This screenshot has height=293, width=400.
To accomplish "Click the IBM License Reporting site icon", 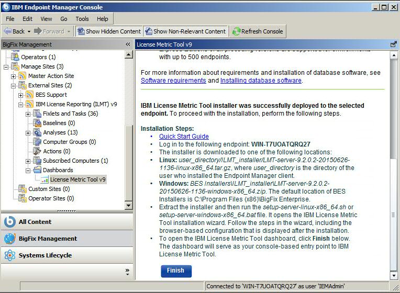I will click(x=30, y=104).
